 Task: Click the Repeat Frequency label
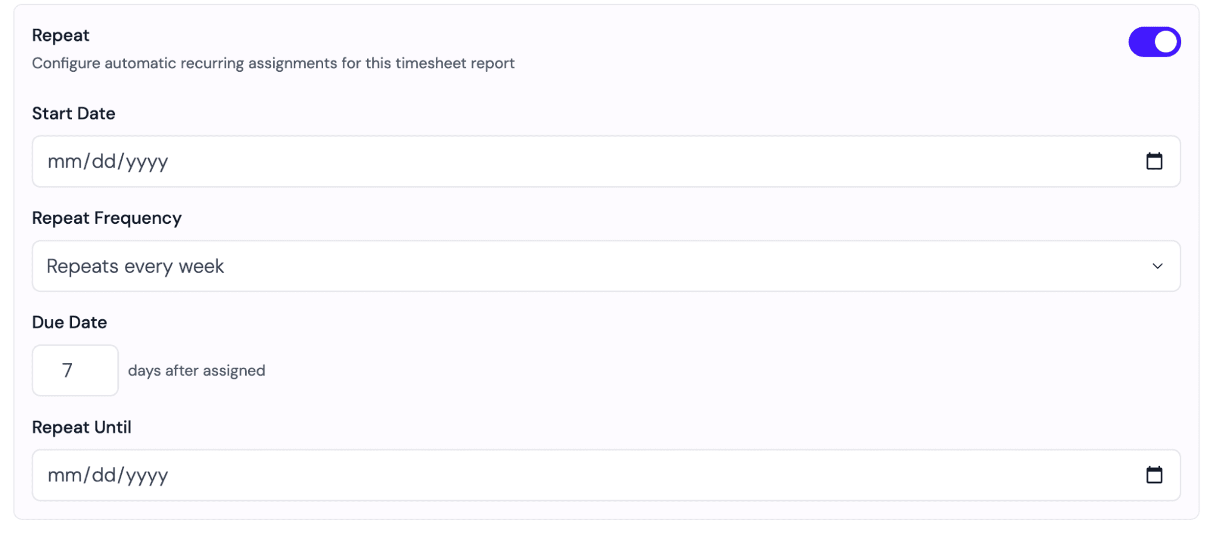coord(107,218)
